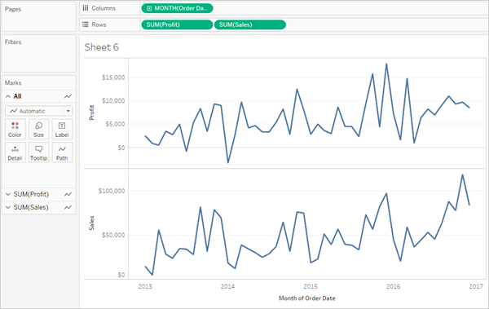Select the SUM(Profit) pill on Rows
Image resolution: width=489 pixels, height=309 pixels.
pos(177,24)
